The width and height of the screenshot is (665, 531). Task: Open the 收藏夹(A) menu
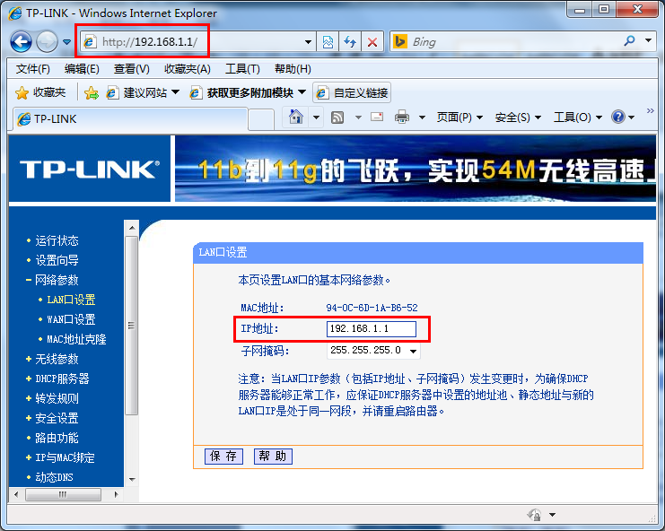coord(188,69)
